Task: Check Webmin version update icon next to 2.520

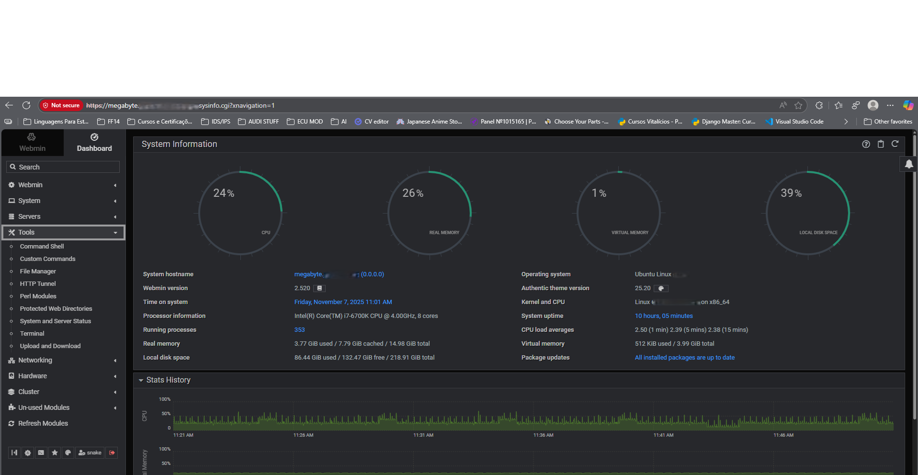Action: [319, 288]
